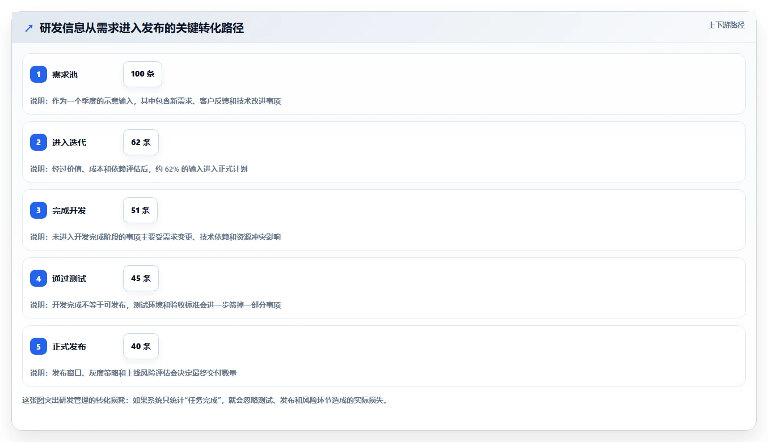Click description starting 说明：作为一个季度的示意输入
The height and width of the screenshot is (442, 768).
point(155,101)
